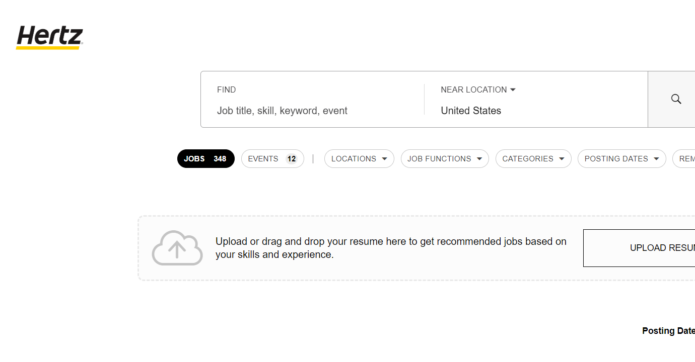Select the Jobs 348 tab
The width and height of the screenshot is (695, 362).
point(205,159)
